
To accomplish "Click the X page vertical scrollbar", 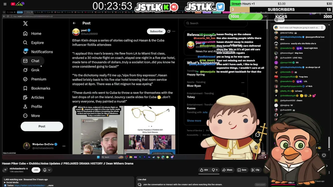I will pyautogui.click(x=267, y=25).
